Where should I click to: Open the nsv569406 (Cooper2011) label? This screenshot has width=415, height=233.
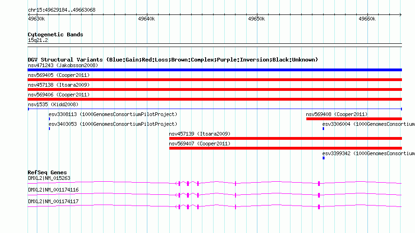tap(59, 95)
